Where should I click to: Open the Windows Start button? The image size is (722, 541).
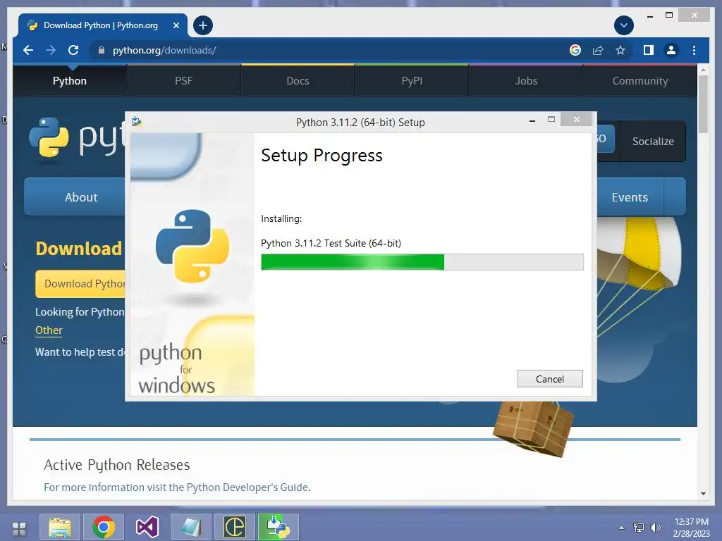[19, 528]
